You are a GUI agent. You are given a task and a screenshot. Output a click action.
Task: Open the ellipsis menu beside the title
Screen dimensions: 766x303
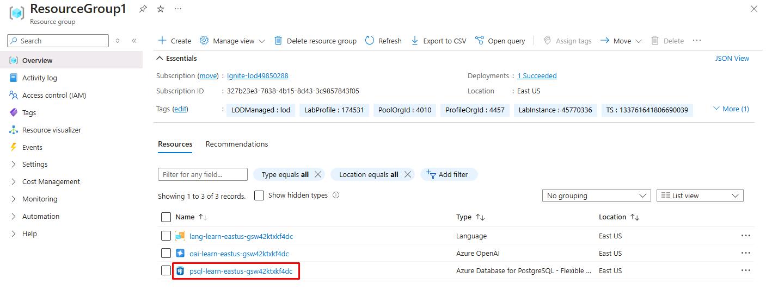178,9
